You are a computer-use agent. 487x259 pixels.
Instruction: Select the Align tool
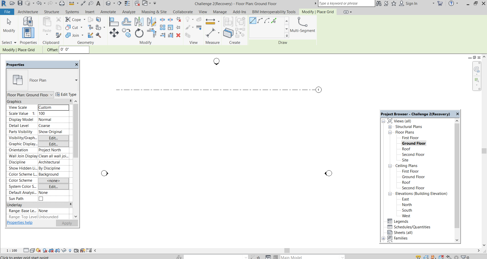click(x=114, y=22)
